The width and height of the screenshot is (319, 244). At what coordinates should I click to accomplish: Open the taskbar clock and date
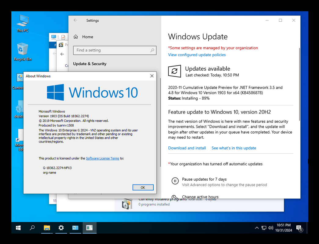click(x=284, y=228)
